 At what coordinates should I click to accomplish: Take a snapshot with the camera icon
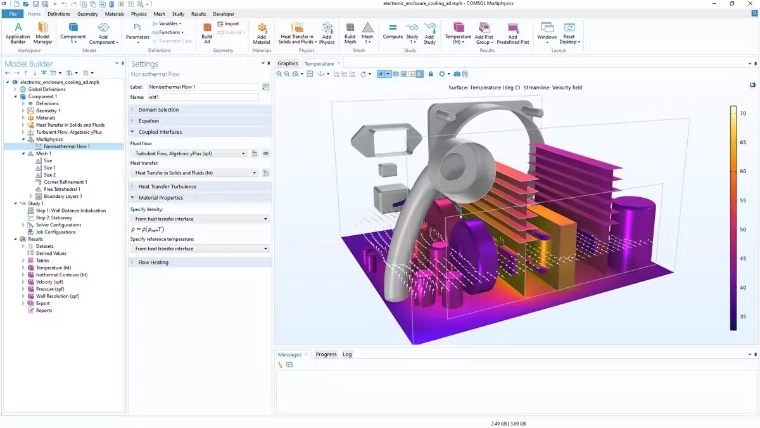(x=457, y=74)
